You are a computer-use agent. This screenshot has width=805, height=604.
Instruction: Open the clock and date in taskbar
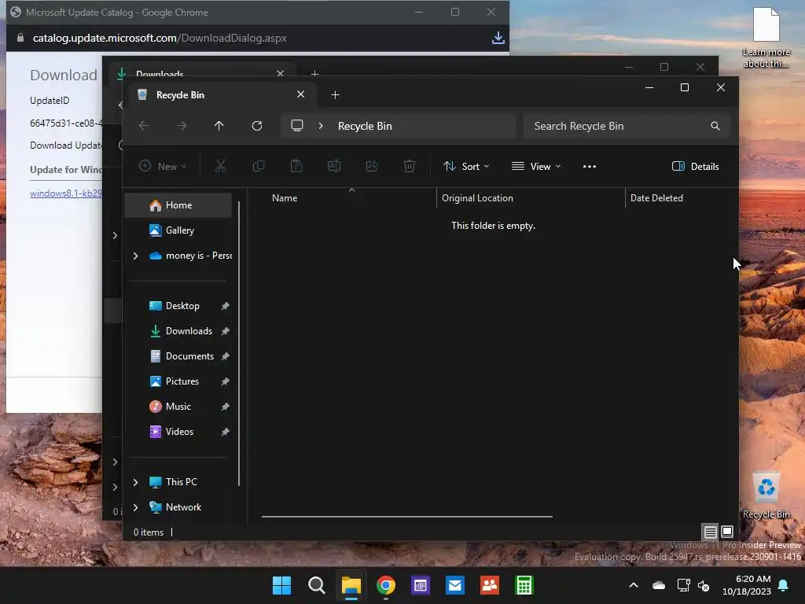[x=747, y=585]
